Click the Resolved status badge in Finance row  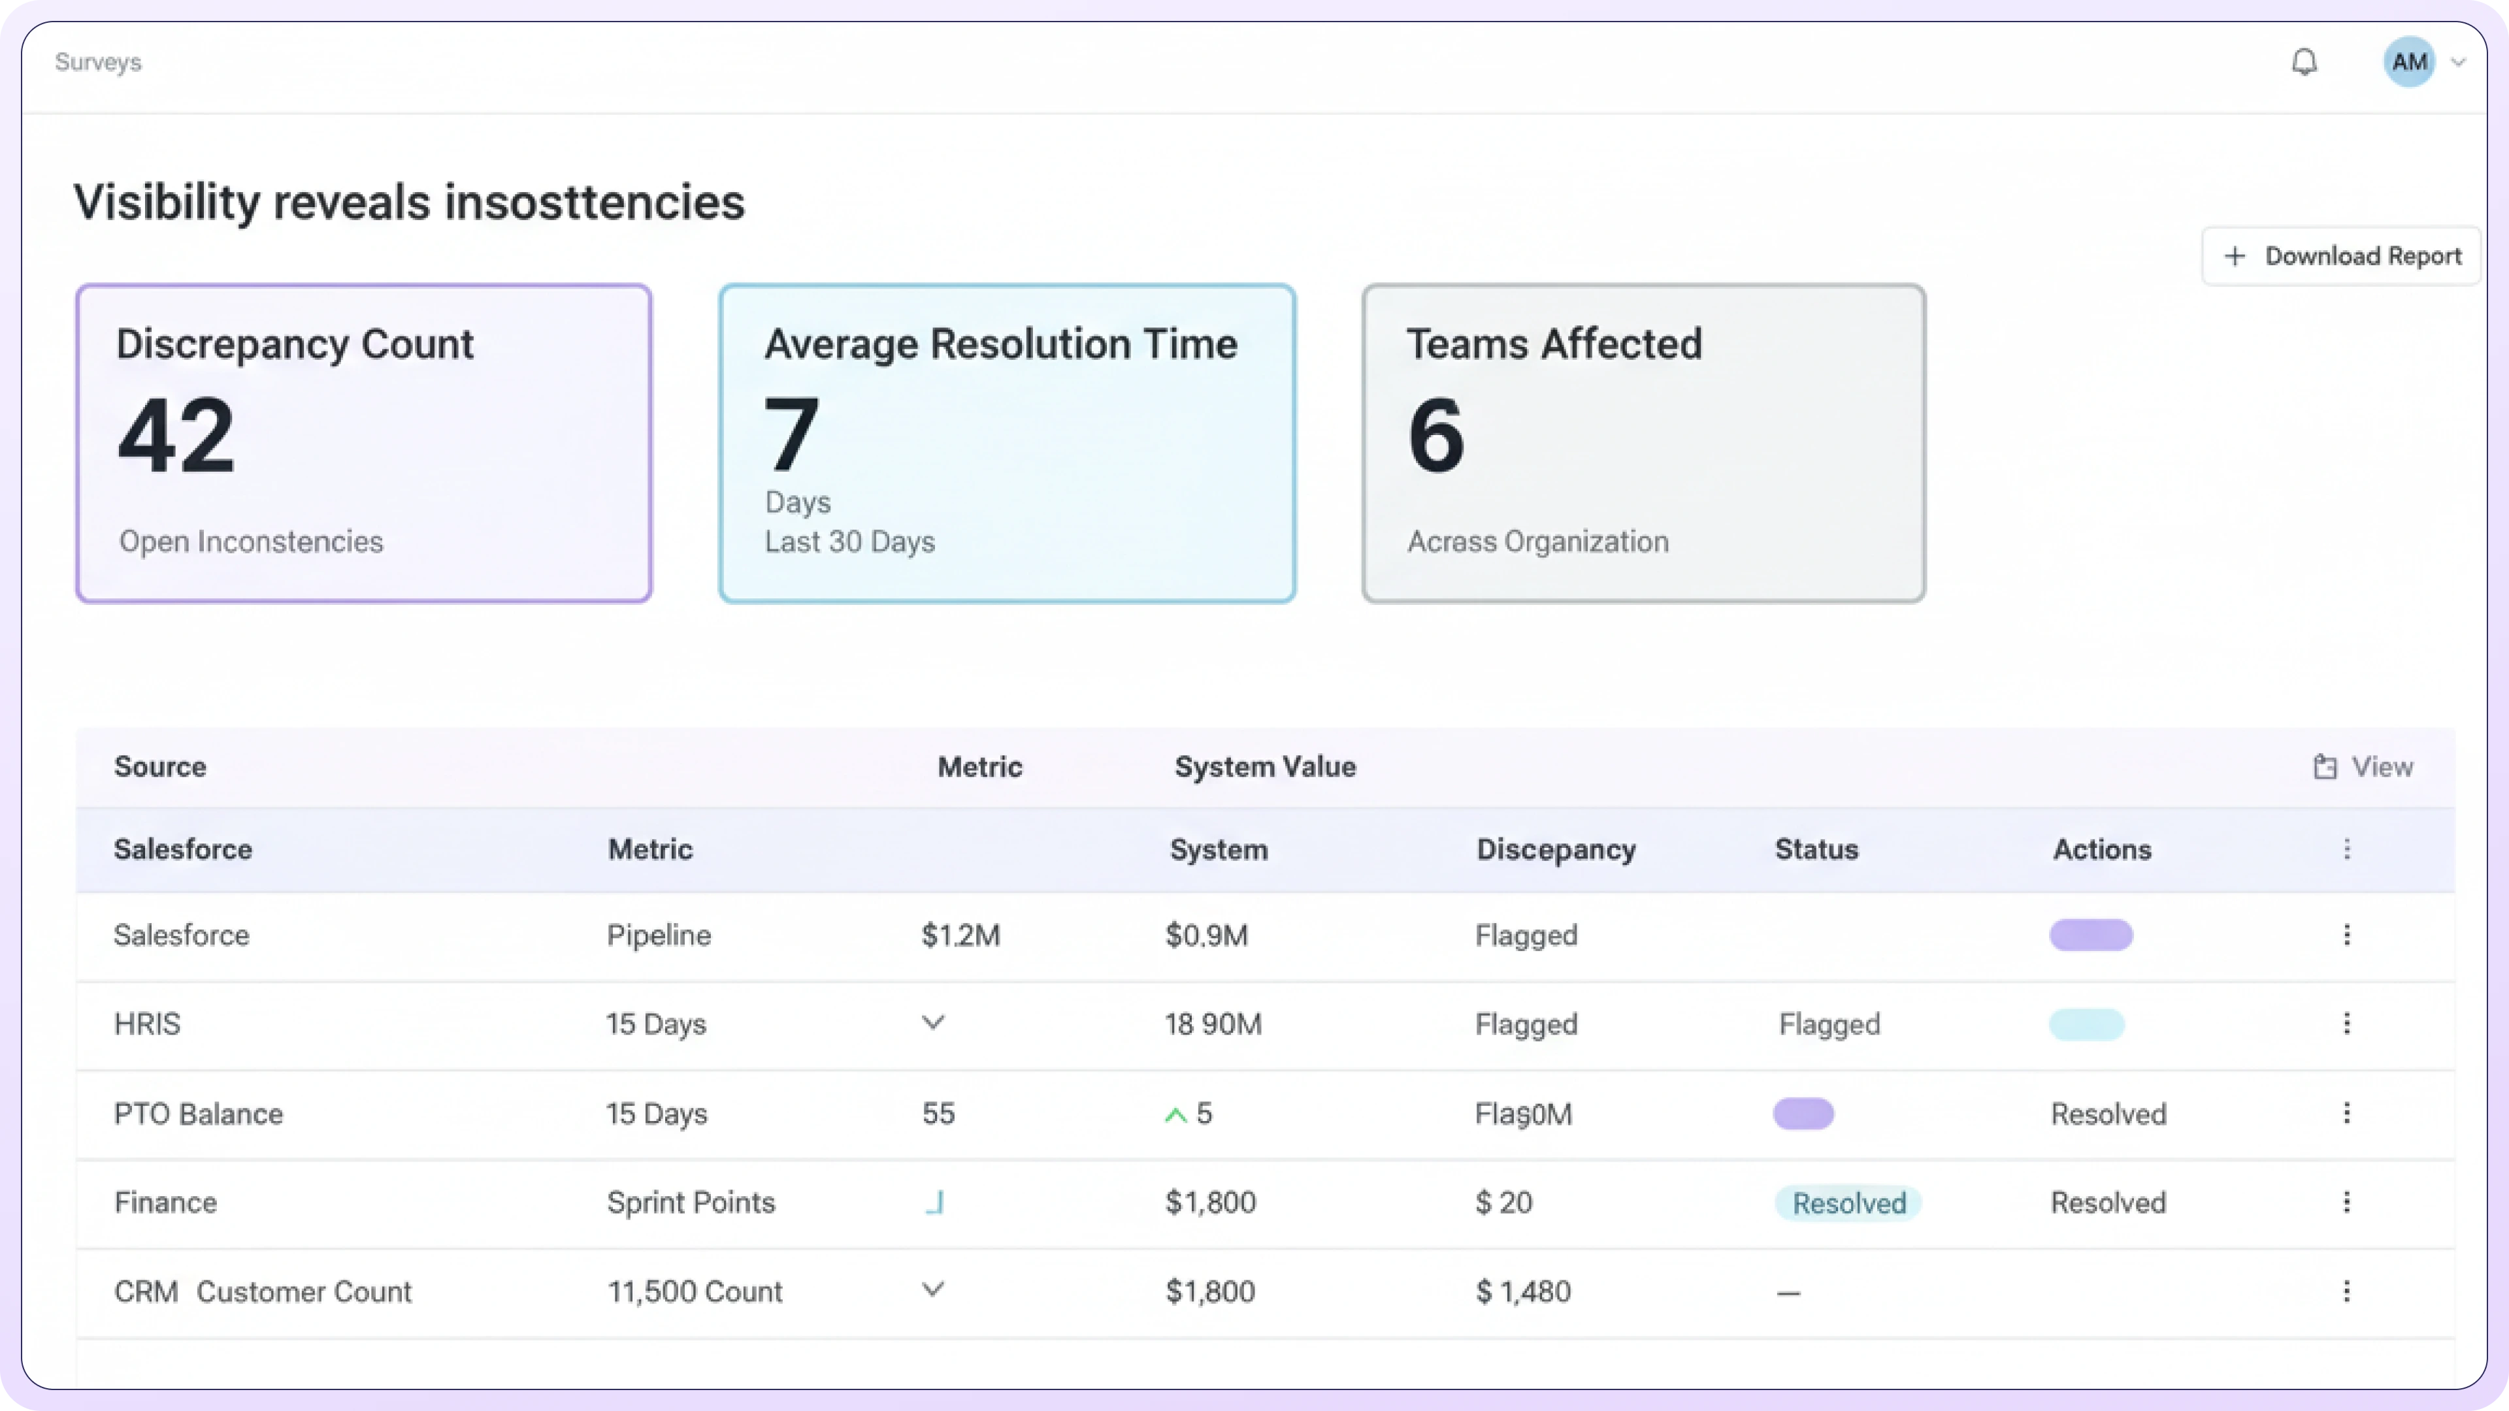(1848, 1203)
